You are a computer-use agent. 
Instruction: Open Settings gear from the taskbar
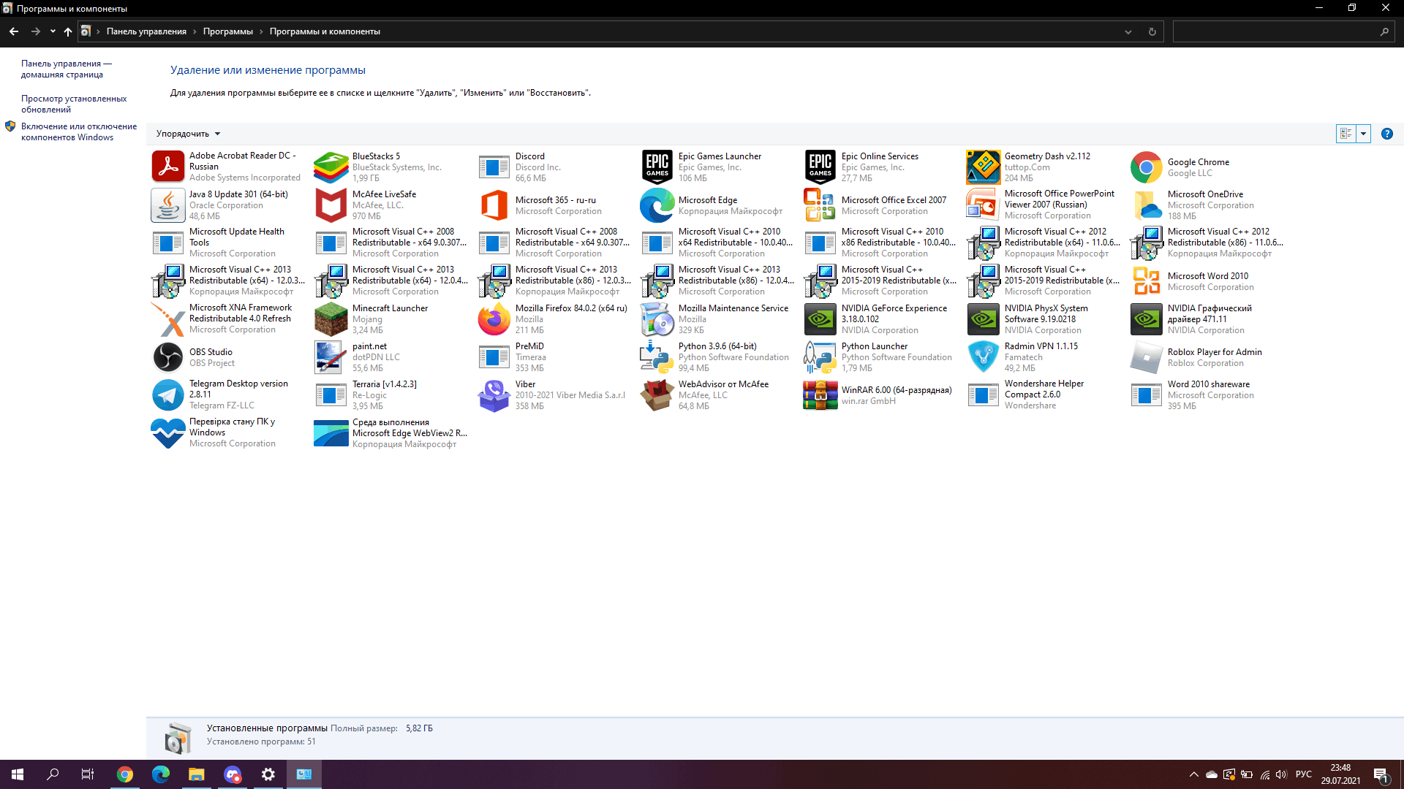268,774
